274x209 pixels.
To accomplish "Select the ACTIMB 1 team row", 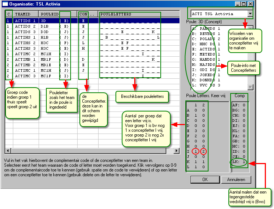I will 92,60.
